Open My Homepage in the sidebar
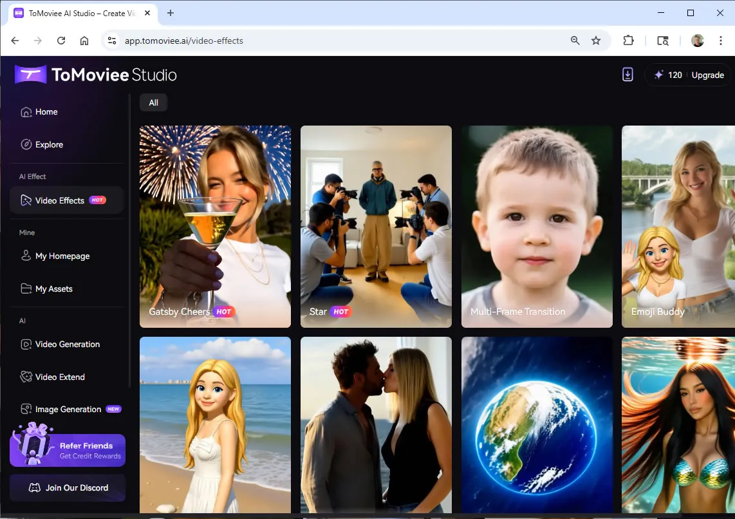 pos(66,256)
